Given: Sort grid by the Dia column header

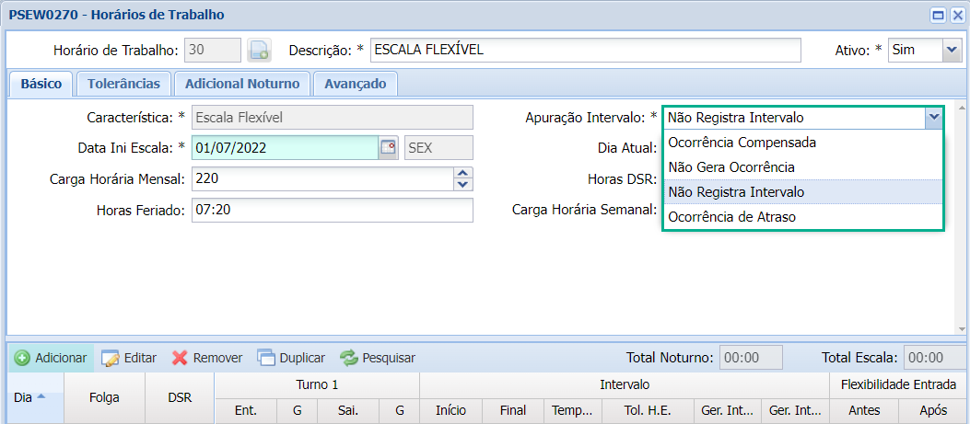Looking at the screenshot, I should click(x=28, y=397).
